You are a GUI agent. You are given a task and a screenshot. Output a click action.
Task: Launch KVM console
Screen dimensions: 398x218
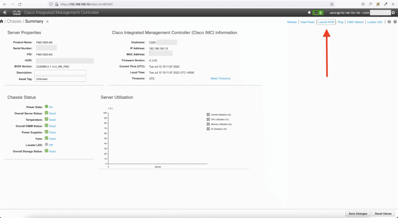click(326, 22)
